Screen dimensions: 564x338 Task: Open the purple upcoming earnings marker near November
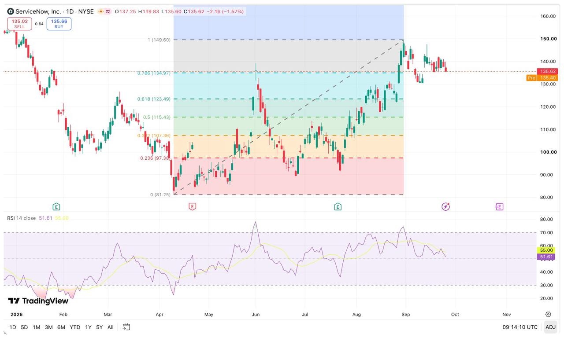tap(499, 206)
